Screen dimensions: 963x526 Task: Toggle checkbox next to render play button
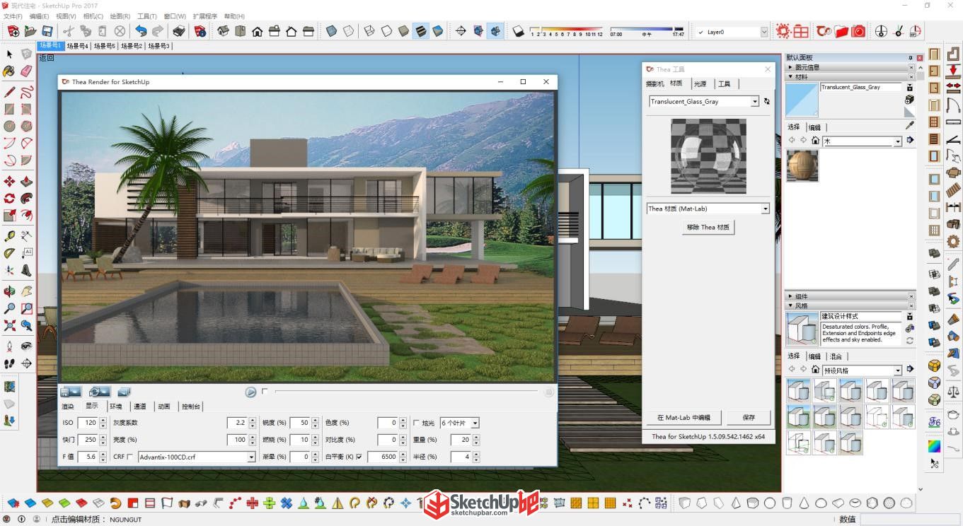coord(265,391)
